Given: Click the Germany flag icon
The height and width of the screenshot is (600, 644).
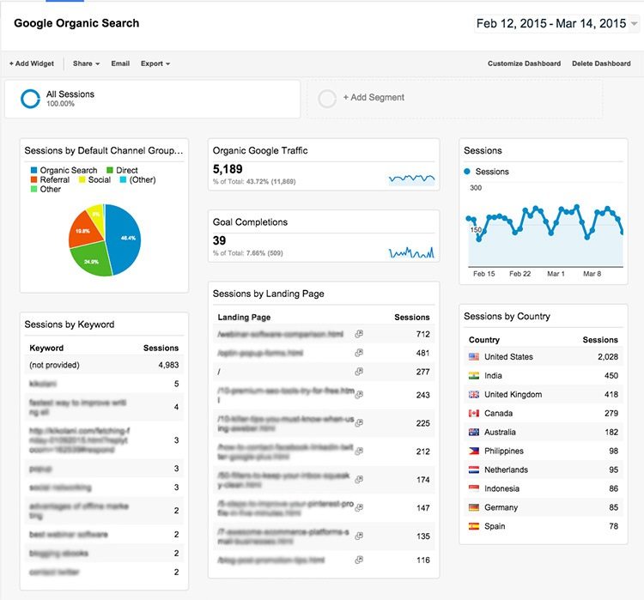Looking at the screenshot, I should pos(474,507).
